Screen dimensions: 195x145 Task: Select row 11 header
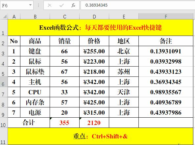click(4, 136)
